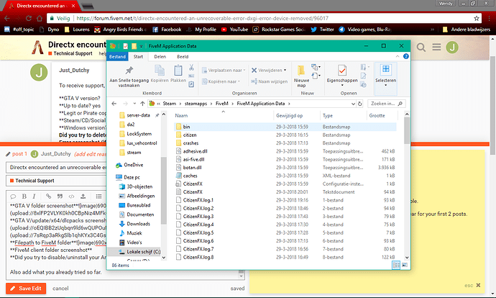The width and height of the screenshot is (496, 298).
Task: Select the Directx encountered Chrome tab
Action: tap(41, 6)
